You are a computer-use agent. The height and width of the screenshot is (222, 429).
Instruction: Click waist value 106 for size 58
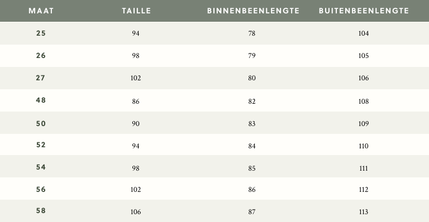click(136, 212)
